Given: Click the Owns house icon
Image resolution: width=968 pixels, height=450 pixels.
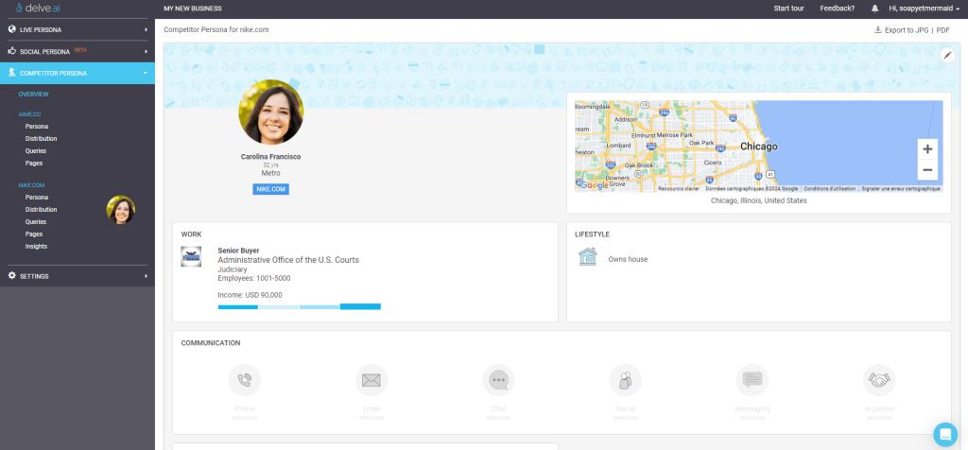Looking at the screenshot, I should coord(588,257).
